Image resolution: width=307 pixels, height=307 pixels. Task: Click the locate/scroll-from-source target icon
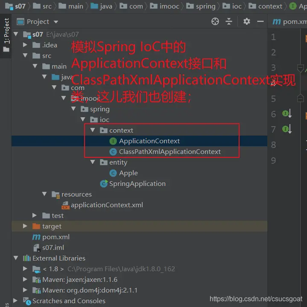[215, 21]
